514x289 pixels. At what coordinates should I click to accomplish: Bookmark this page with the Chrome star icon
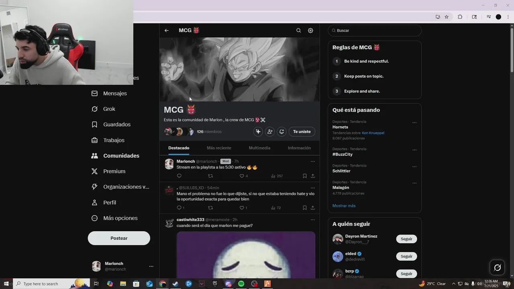(x=447, y=17)
